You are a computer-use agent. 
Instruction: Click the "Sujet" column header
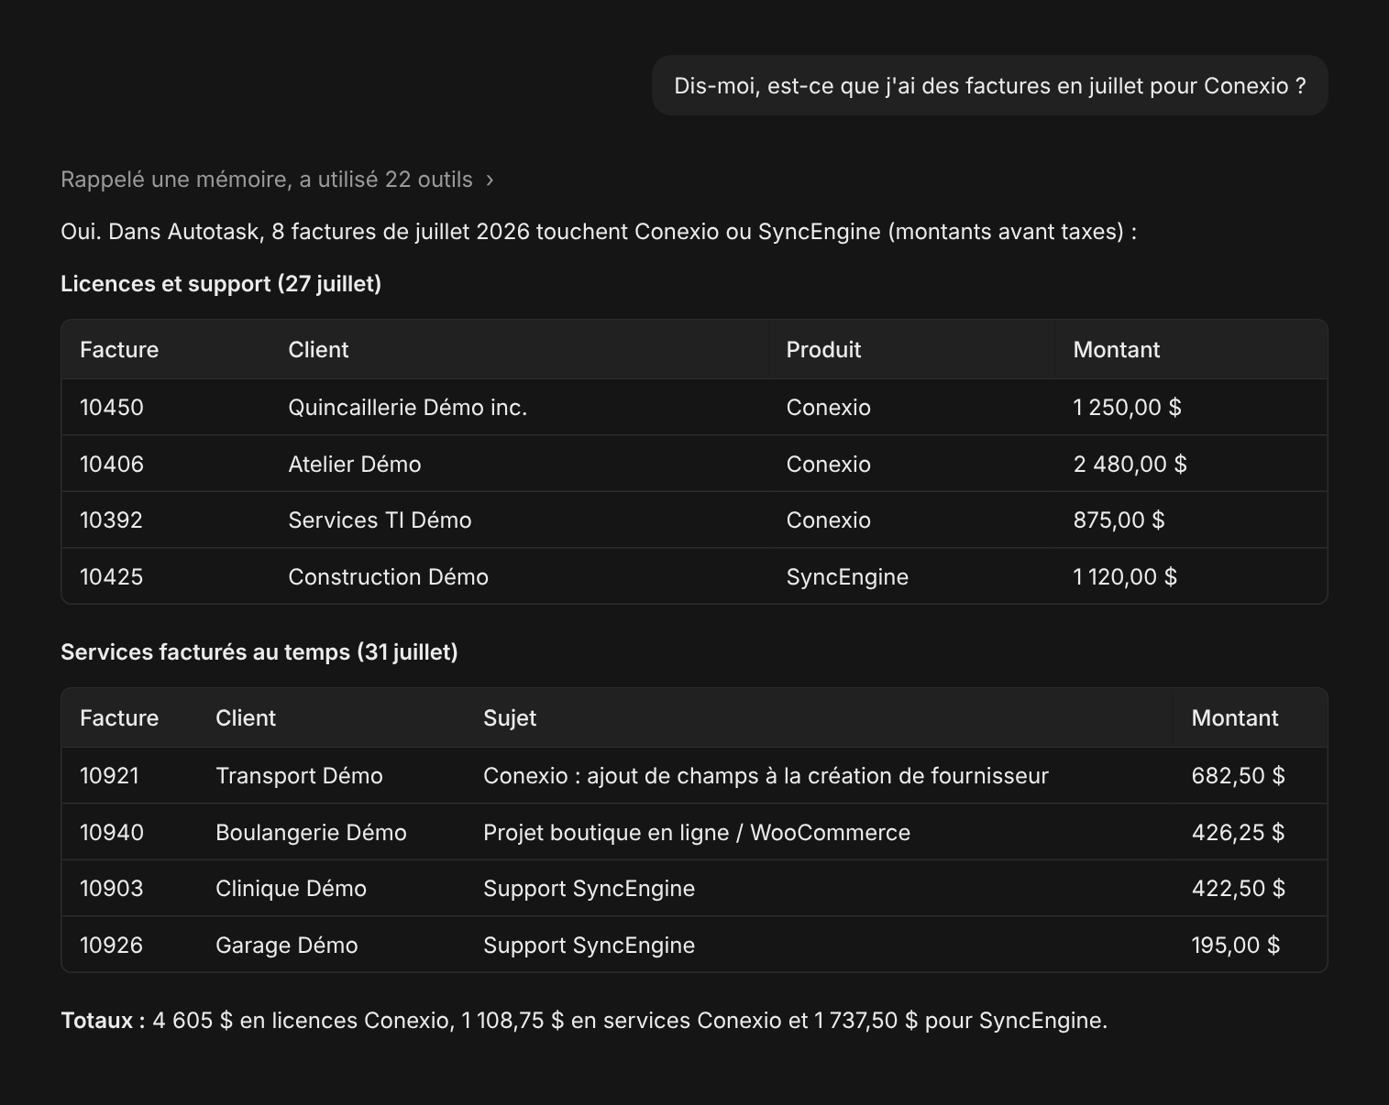[510, 718]
